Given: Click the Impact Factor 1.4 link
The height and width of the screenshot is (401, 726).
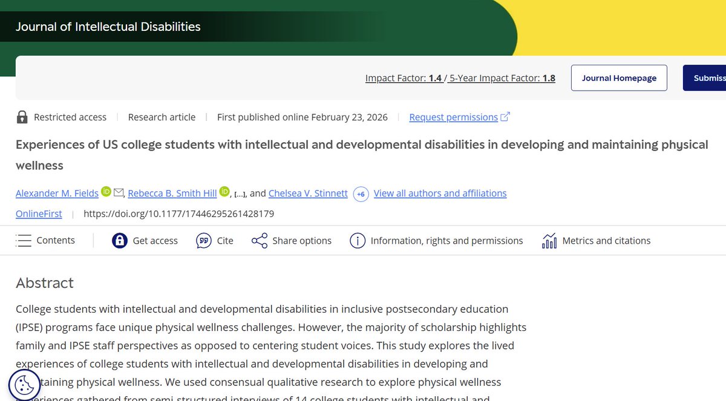Looking at the screenshot, I should click(404, 78).
